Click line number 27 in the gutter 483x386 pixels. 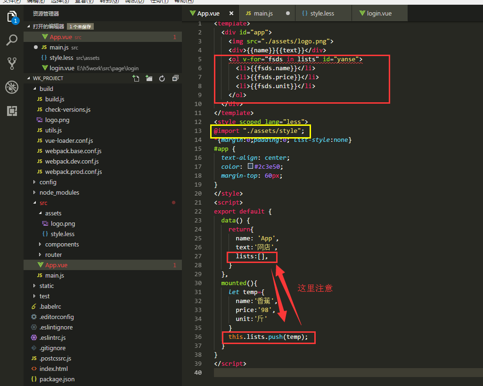198,256
